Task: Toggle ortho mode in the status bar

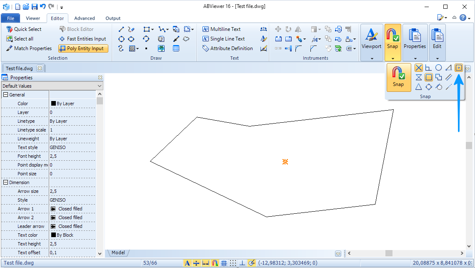Action: click(x=242, y=263)
